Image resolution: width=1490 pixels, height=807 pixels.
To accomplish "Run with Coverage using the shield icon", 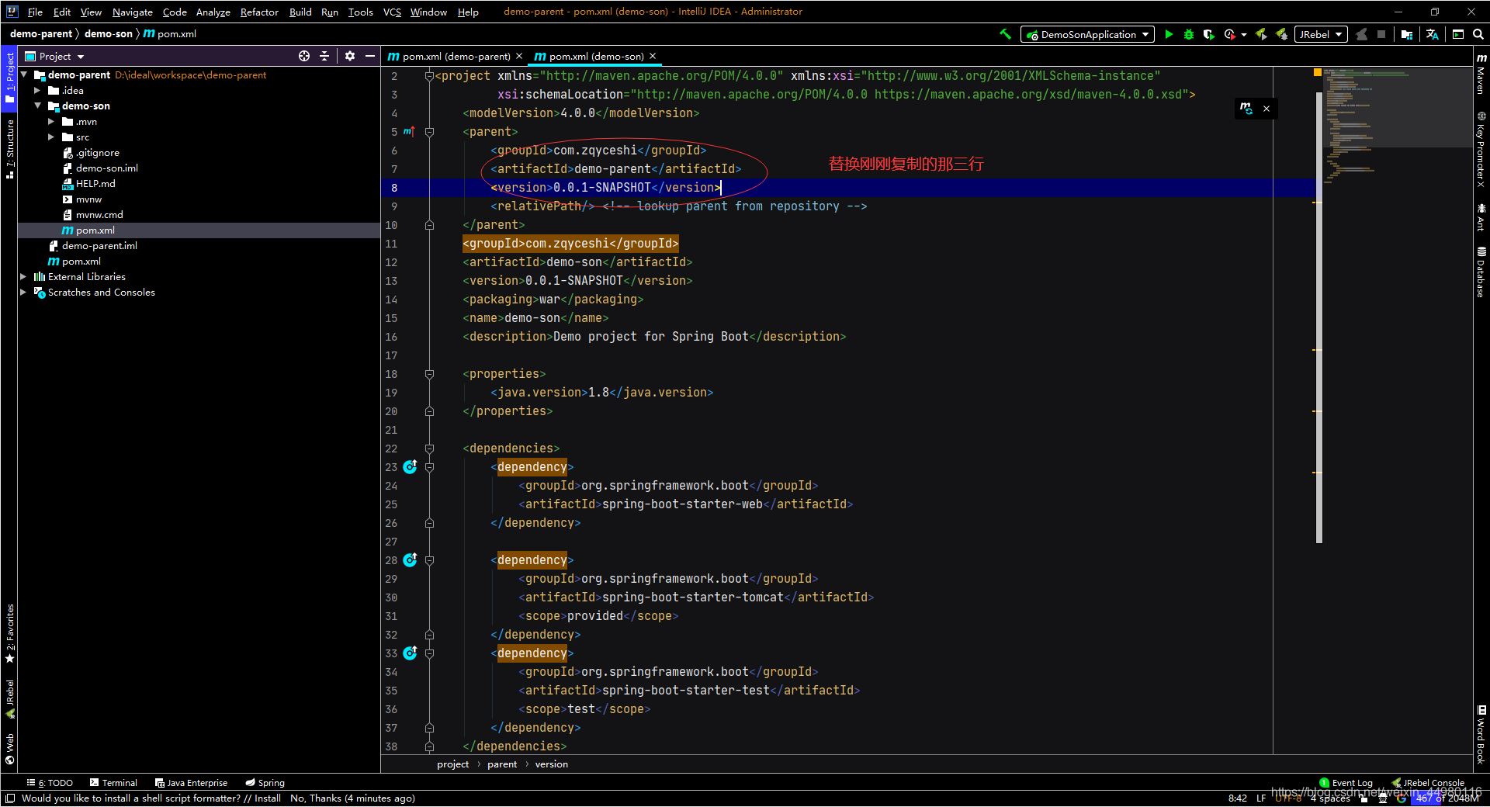I will tap(1208, 34).
